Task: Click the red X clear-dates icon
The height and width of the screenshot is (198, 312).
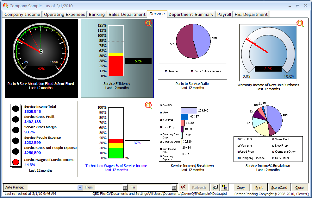Action: point(184,187)
